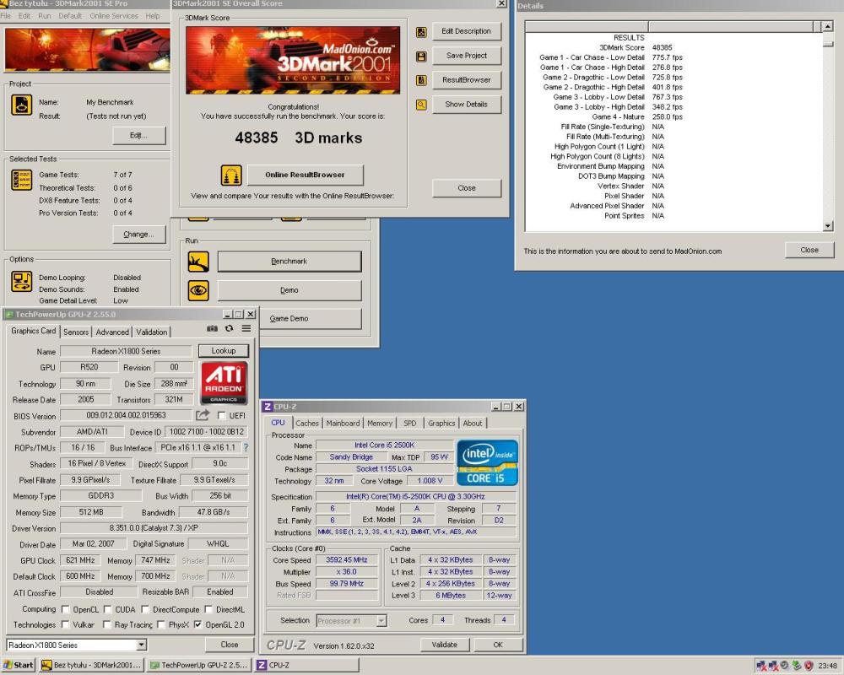The width and height of the screenshot is (844, 675).
Task: Click the red shield tray icon
Action: 808,666
